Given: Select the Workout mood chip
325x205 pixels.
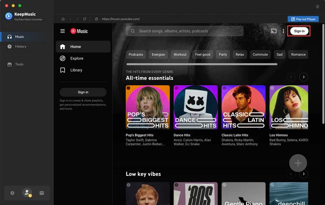Looking at the screenshot, I should tap(180, 54).
